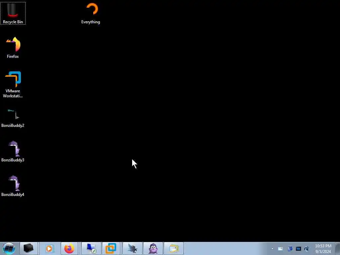Viewport: 340px width, 255px height.
Task: Click the dark screen tray icon
Action: [x=298, y=249]
